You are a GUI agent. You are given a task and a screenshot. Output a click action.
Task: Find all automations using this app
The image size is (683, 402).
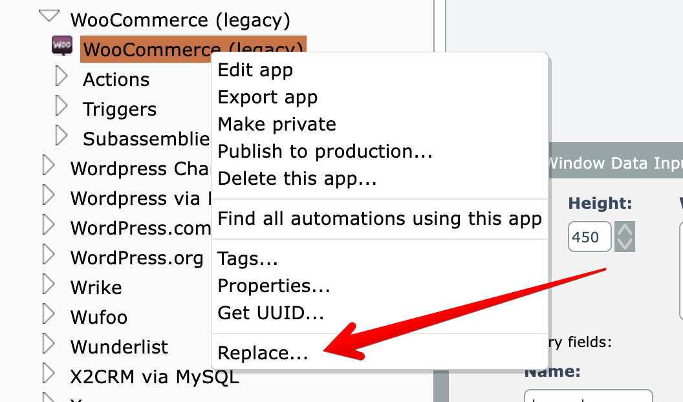pos(380,218)
